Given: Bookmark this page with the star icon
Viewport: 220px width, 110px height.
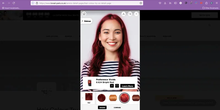Looking at the screenshot, I should pyautogui.click(x=141, y=3).
